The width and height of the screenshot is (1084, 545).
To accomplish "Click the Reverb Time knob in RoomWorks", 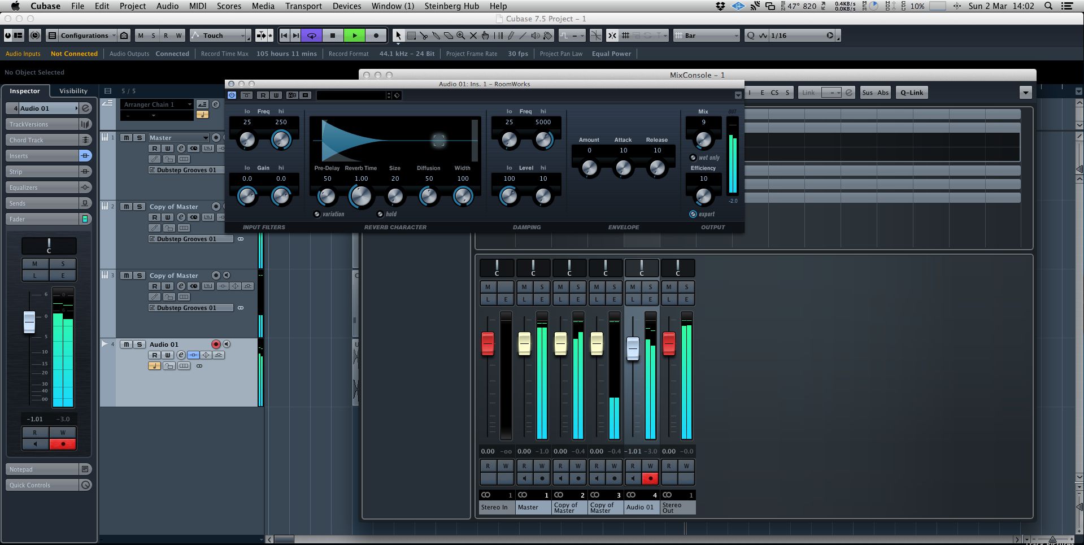I will tap(361, 196).
